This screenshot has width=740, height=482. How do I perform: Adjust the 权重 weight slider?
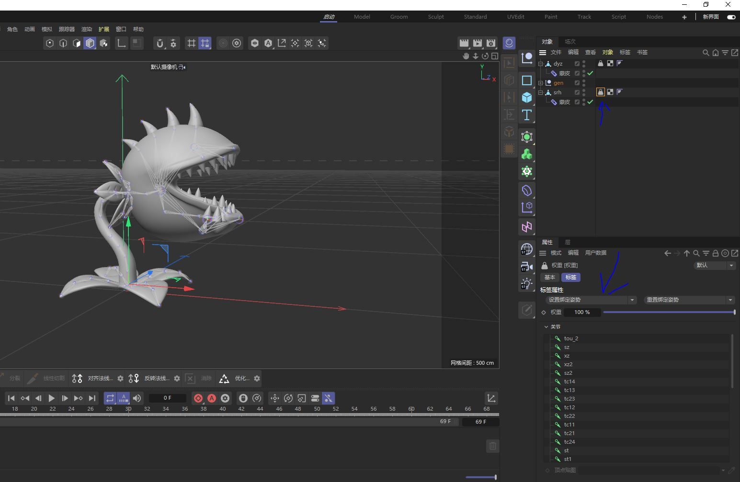tap(669, 312)
